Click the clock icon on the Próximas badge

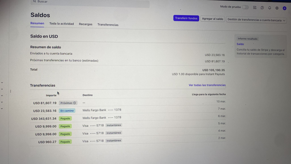tap(74, 103)
